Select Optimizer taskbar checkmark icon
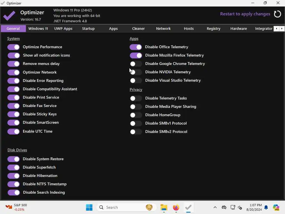Screen dimensions: 285x214 [188, 207]
